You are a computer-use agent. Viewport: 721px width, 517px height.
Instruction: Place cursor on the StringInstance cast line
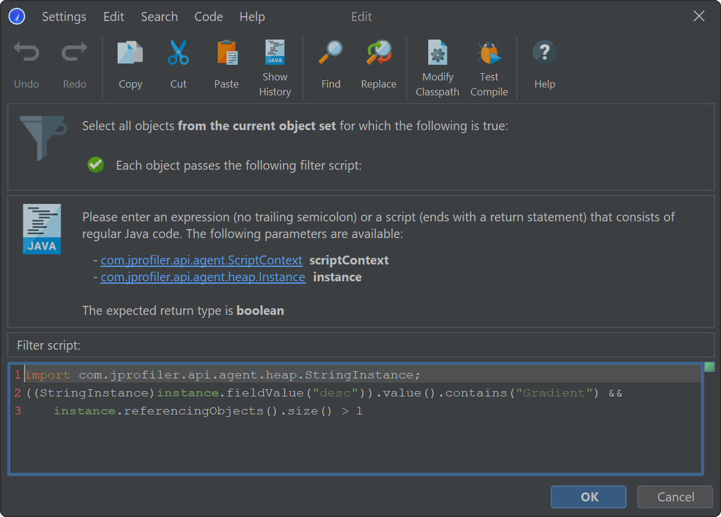pos(325,393)
